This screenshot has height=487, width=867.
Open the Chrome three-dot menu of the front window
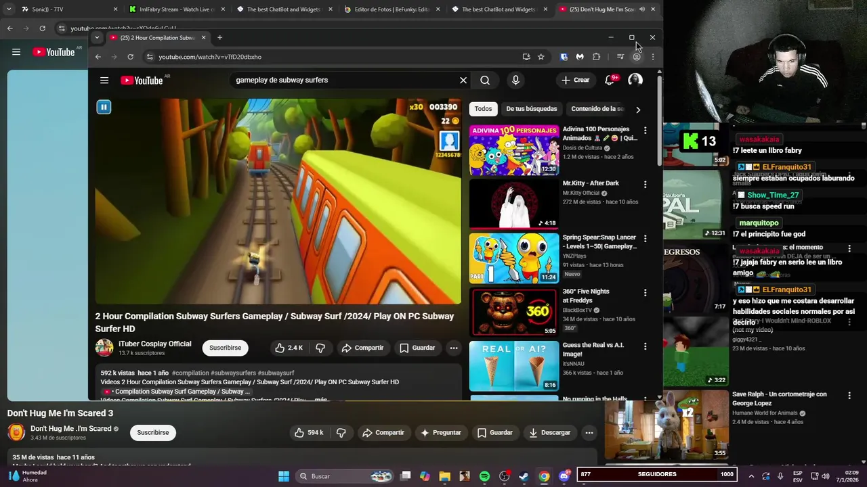pyautogui.click(x=653, y=57)
